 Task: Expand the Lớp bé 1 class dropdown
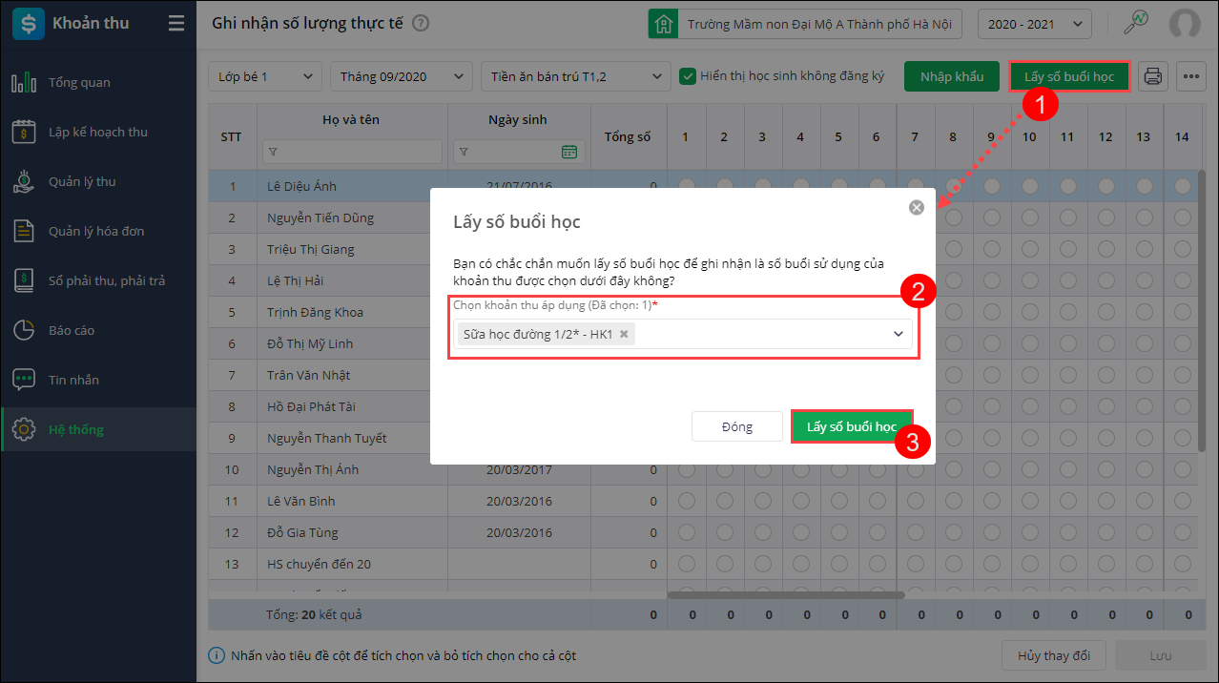click(x=265, y=76)
